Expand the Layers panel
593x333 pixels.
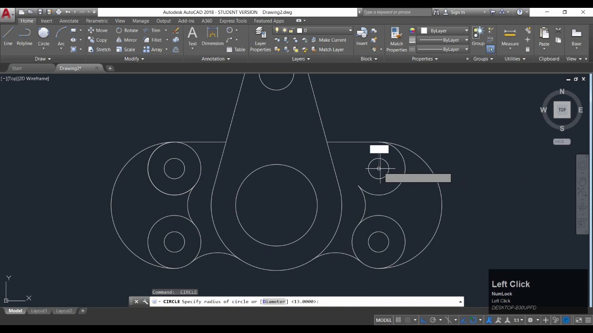pyautogui.click(x=301, y=59)
